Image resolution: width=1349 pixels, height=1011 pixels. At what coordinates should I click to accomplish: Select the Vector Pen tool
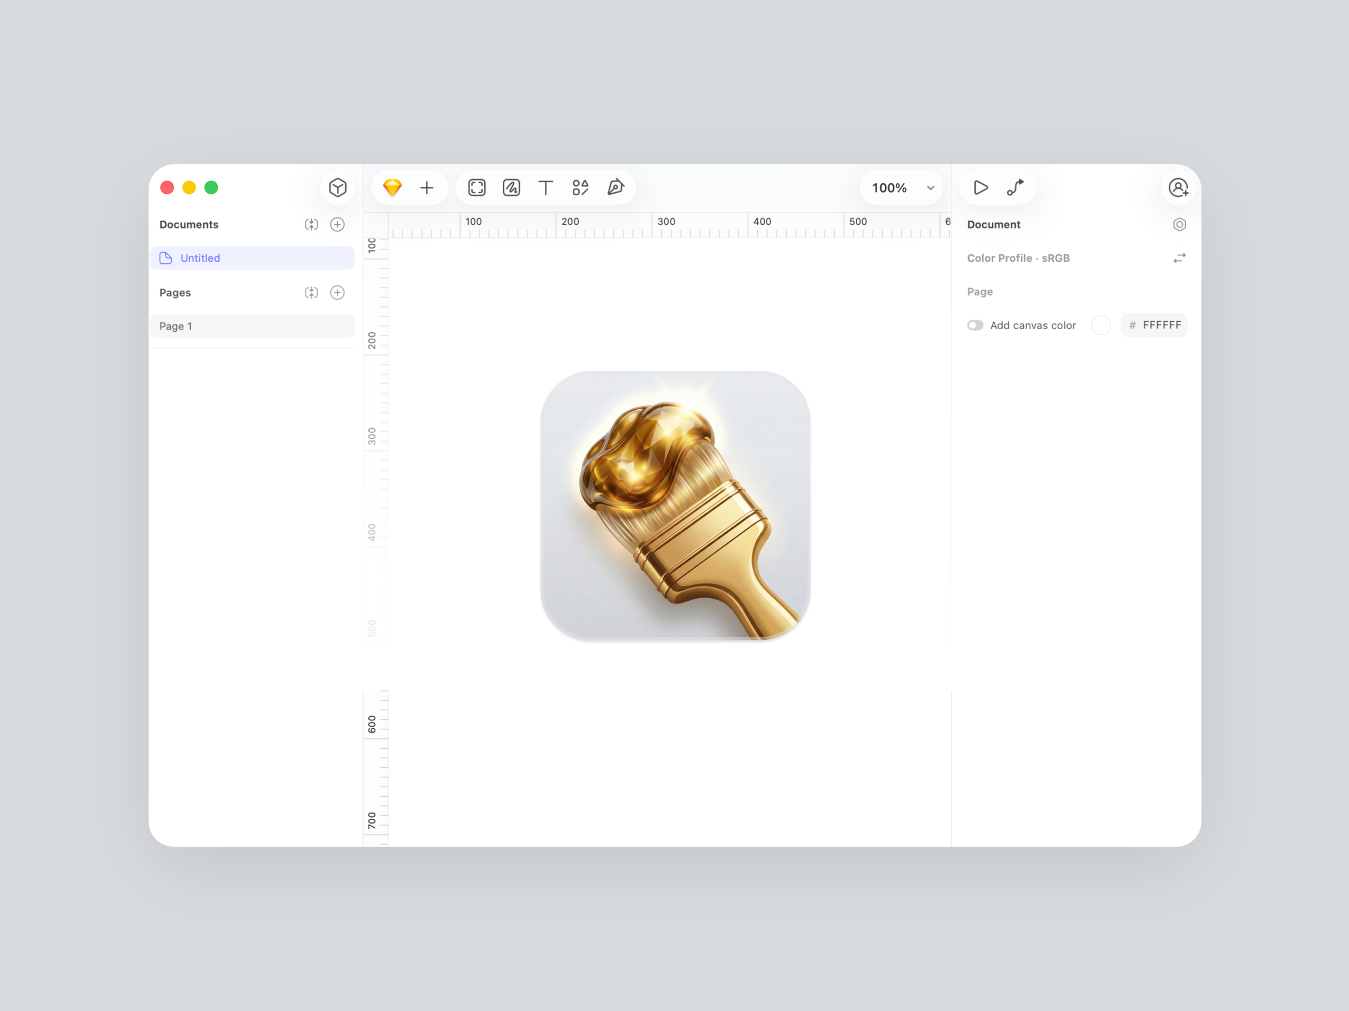(615, 187)
